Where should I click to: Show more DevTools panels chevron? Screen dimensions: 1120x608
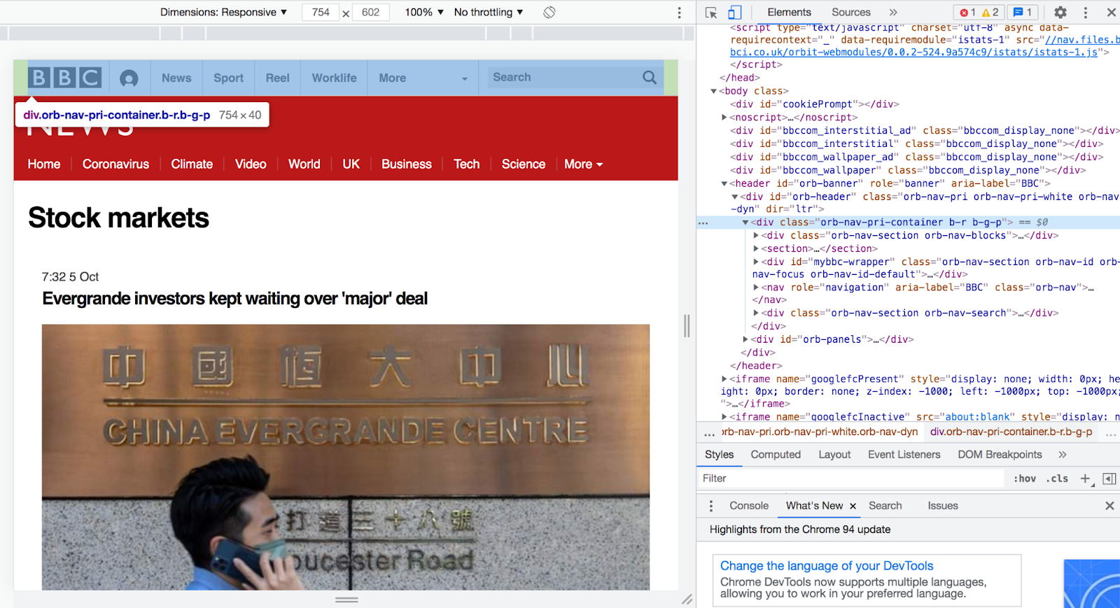click(x=893, y=12)
